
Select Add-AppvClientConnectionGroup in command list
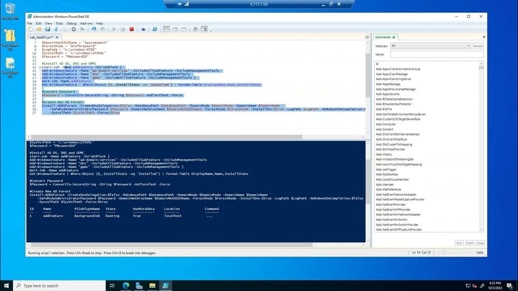pyautogui.click(x=398, y=69)
